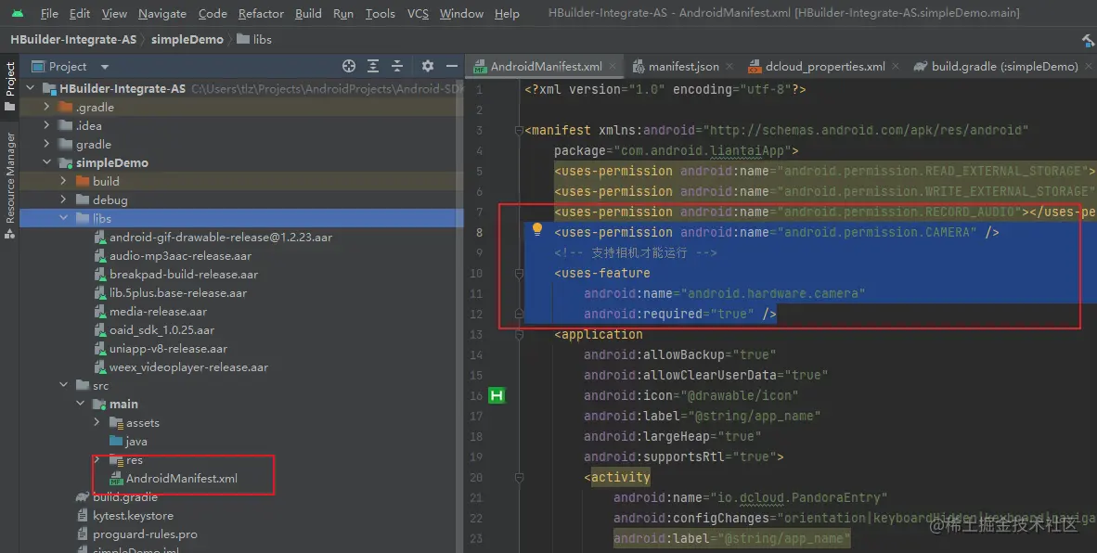Open the Window menu

tap(462, 13)
